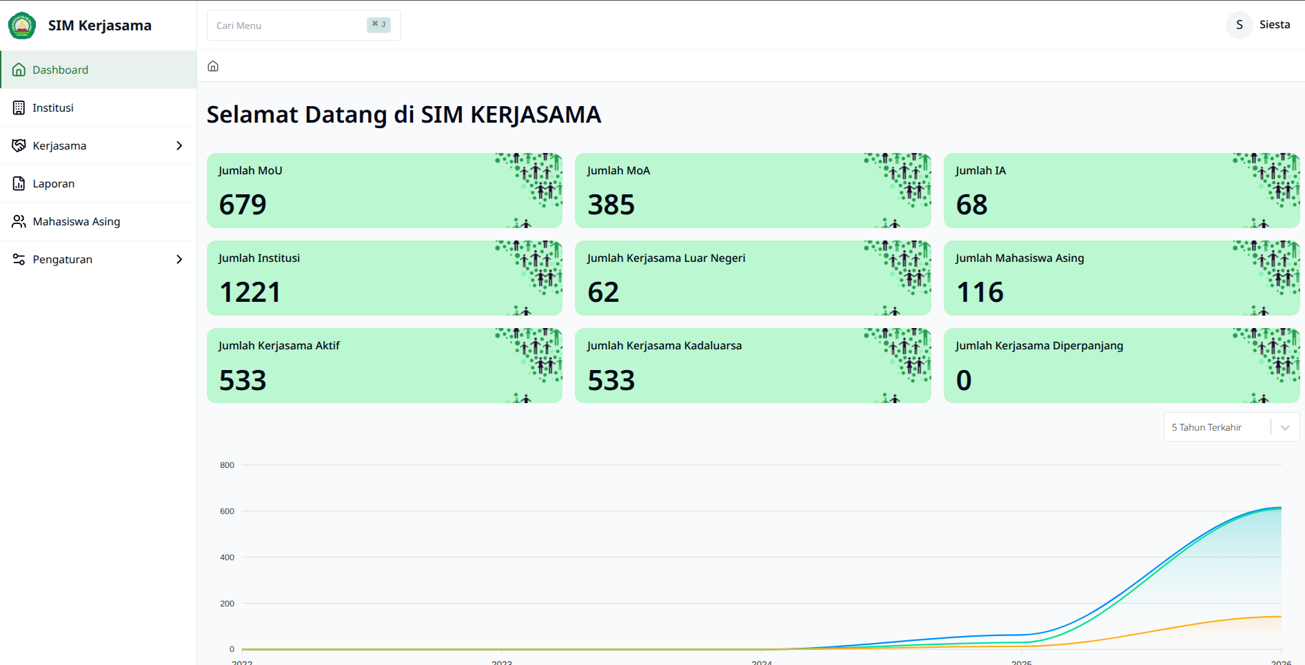Screen dimensions: 1305x665
Task: Click the Jumlah MoU card
Action: pos(385,190)
